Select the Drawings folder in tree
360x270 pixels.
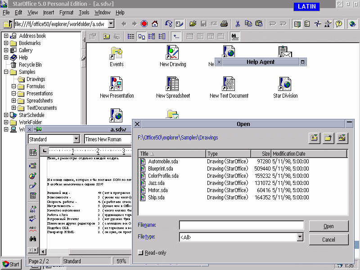click(36, 79)
